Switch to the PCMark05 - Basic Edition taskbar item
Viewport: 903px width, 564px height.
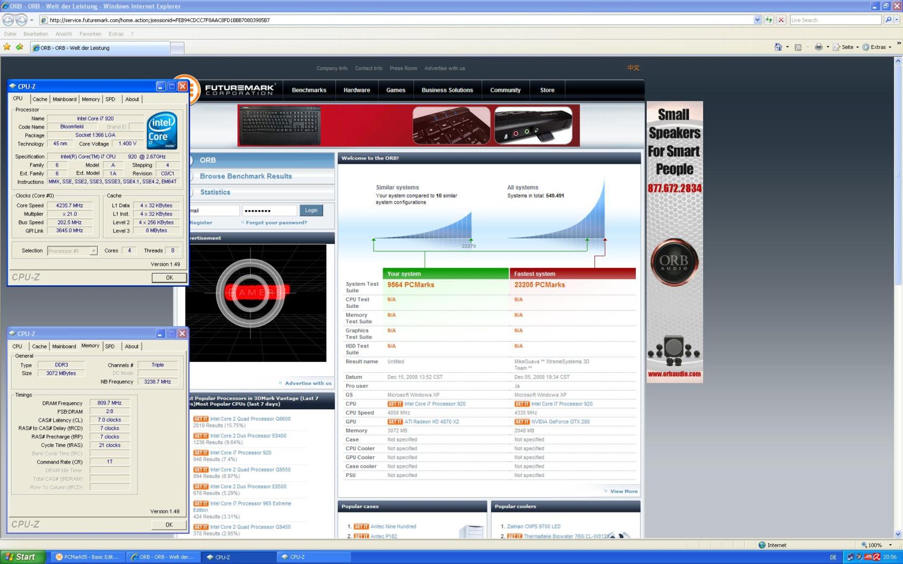click(x=88, y=557)
